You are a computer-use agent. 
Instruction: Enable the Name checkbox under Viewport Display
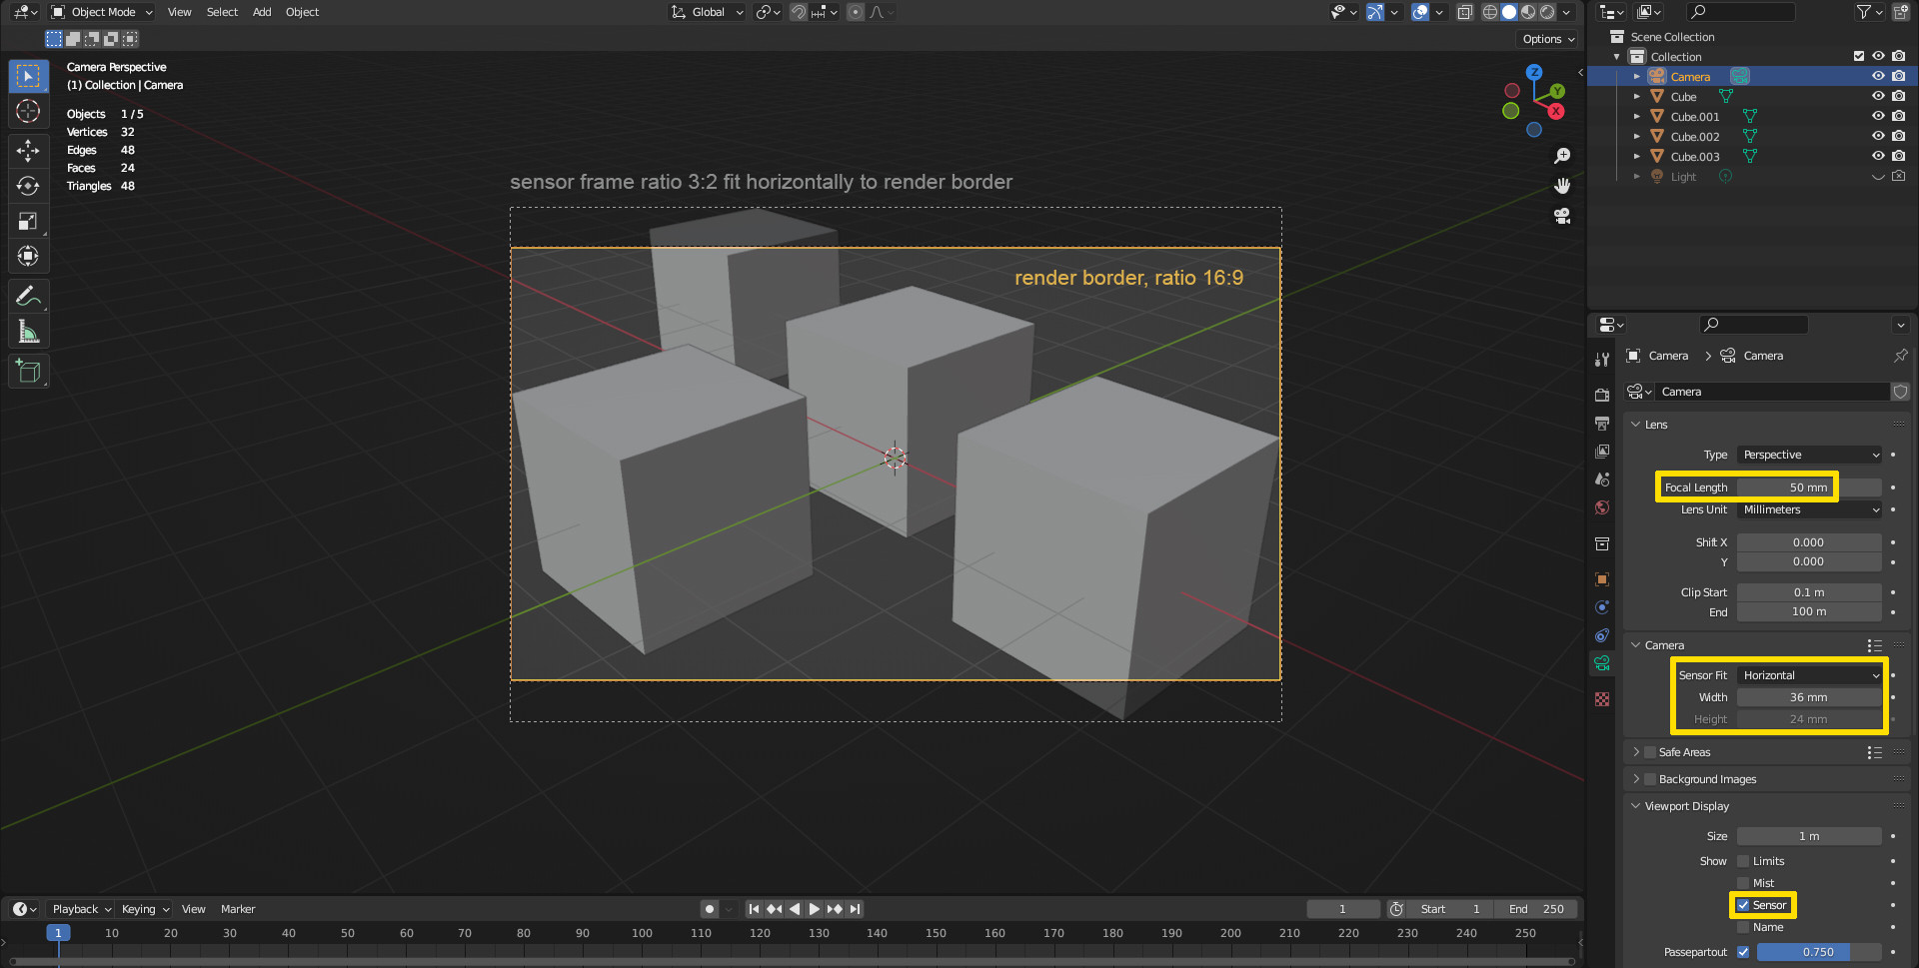coord(1743,927)
